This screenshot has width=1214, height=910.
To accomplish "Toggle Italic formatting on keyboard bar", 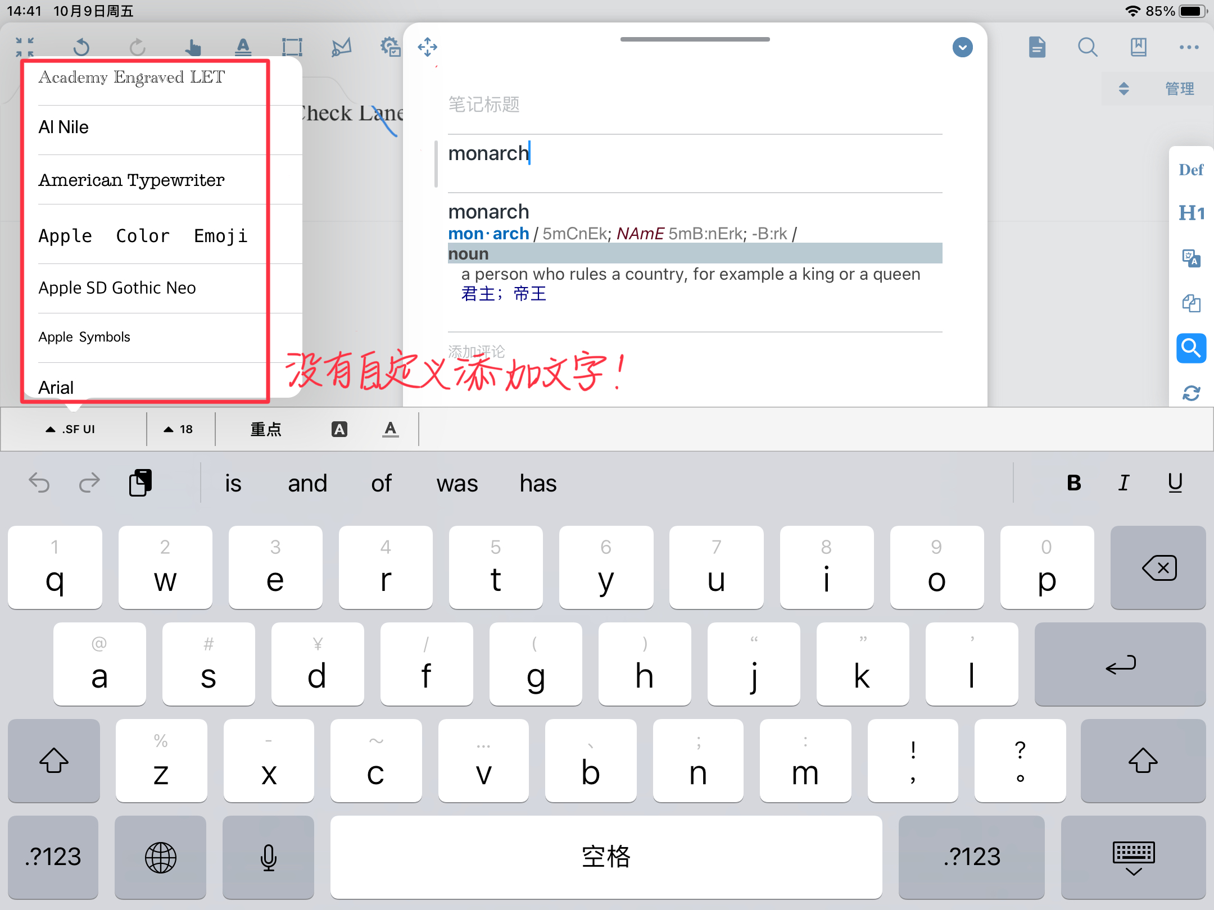I will tap(1124, 483).
